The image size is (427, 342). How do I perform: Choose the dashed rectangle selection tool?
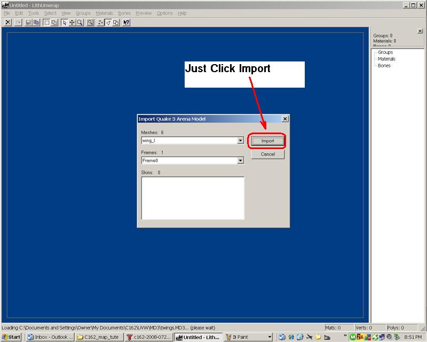coord(46,22)
